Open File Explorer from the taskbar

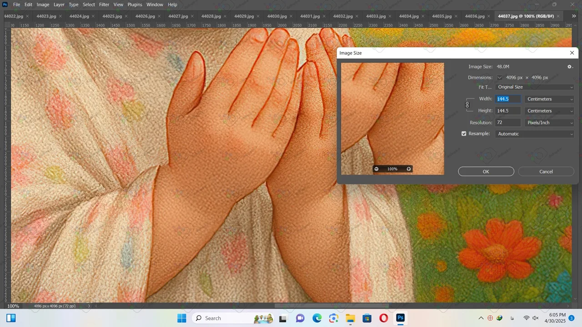pos(350,318)
